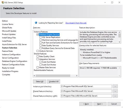Click the Shared feature directory field
Image resolution: width=123 pixels, height=108 pixels.
click(86, 91)
